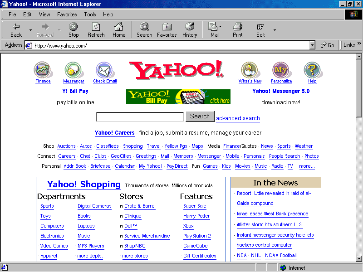Open the Search toolbar pane
Screen dimensions: 363x272
[144, 30]
